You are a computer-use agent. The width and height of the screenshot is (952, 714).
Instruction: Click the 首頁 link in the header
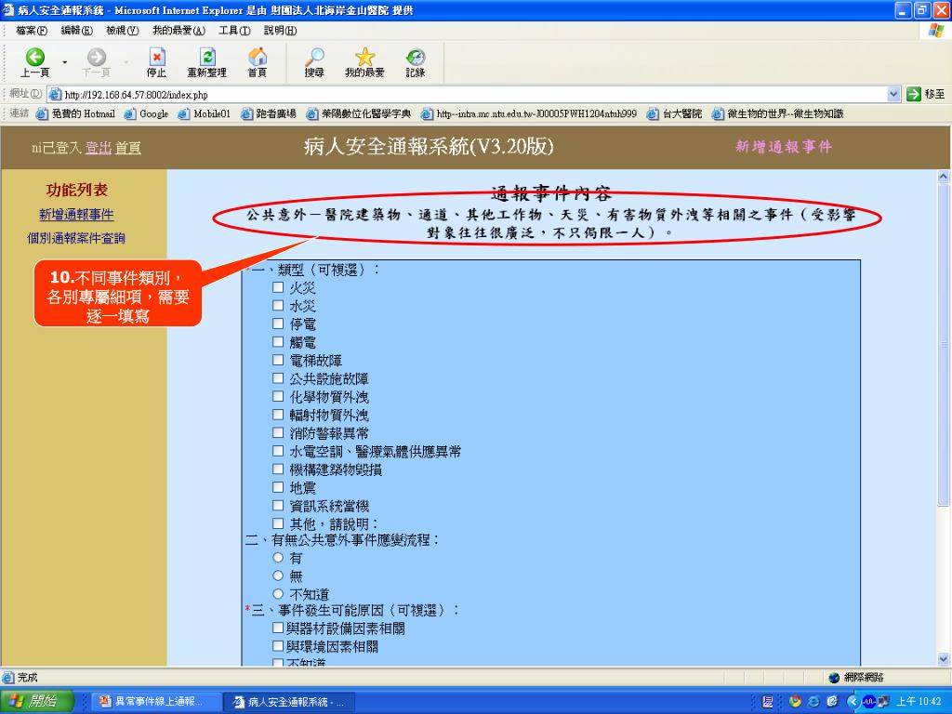point(128,148)
